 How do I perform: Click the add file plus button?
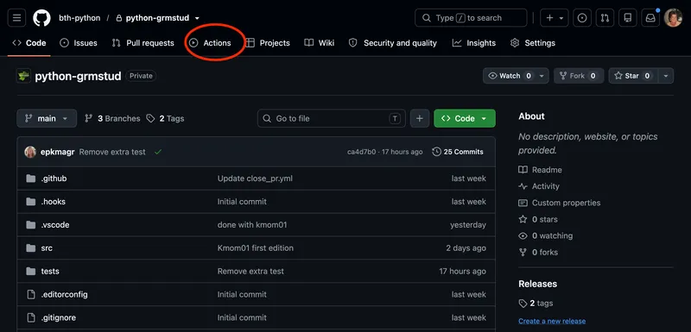pos(420,118)
